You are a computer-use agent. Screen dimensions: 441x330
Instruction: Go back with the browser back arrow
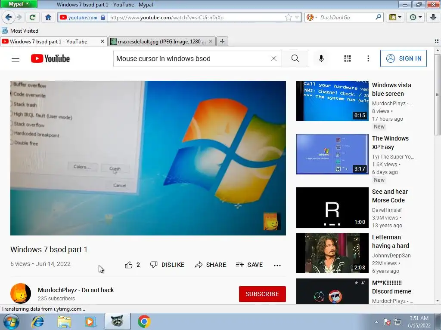click(9, 17)
